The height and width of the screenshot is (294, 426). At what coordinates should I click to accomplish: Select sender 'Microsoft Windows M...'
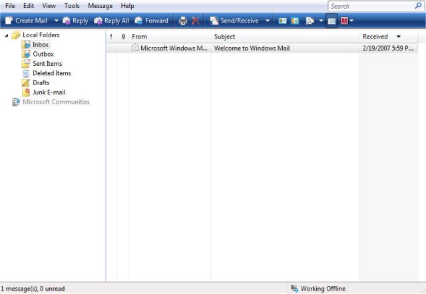(x=174, y=49)
